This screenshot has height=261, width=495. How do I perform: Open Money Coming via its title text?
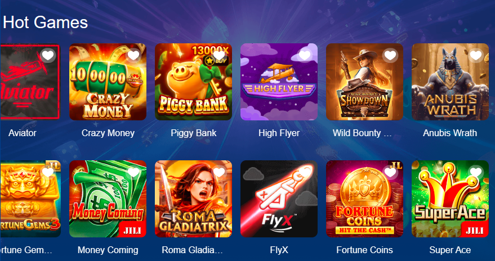click(108, 250)
